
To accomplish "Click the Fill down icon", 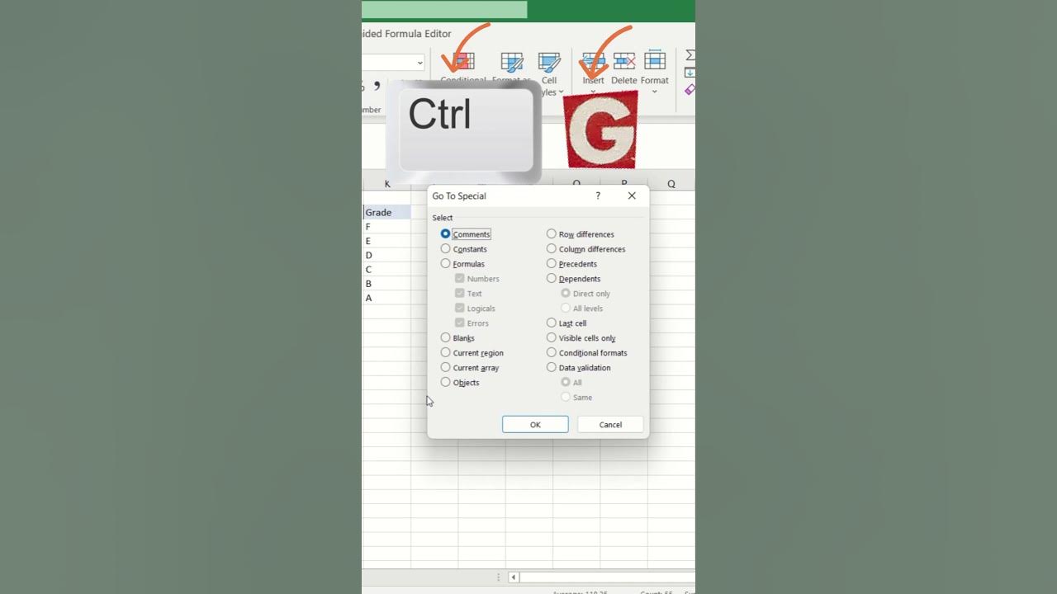I will pos(690,73).
